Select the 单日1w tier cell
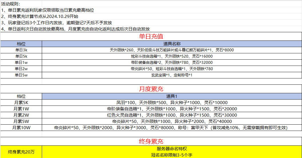This screenshot has width=302, height=158. tap(21, 62)
